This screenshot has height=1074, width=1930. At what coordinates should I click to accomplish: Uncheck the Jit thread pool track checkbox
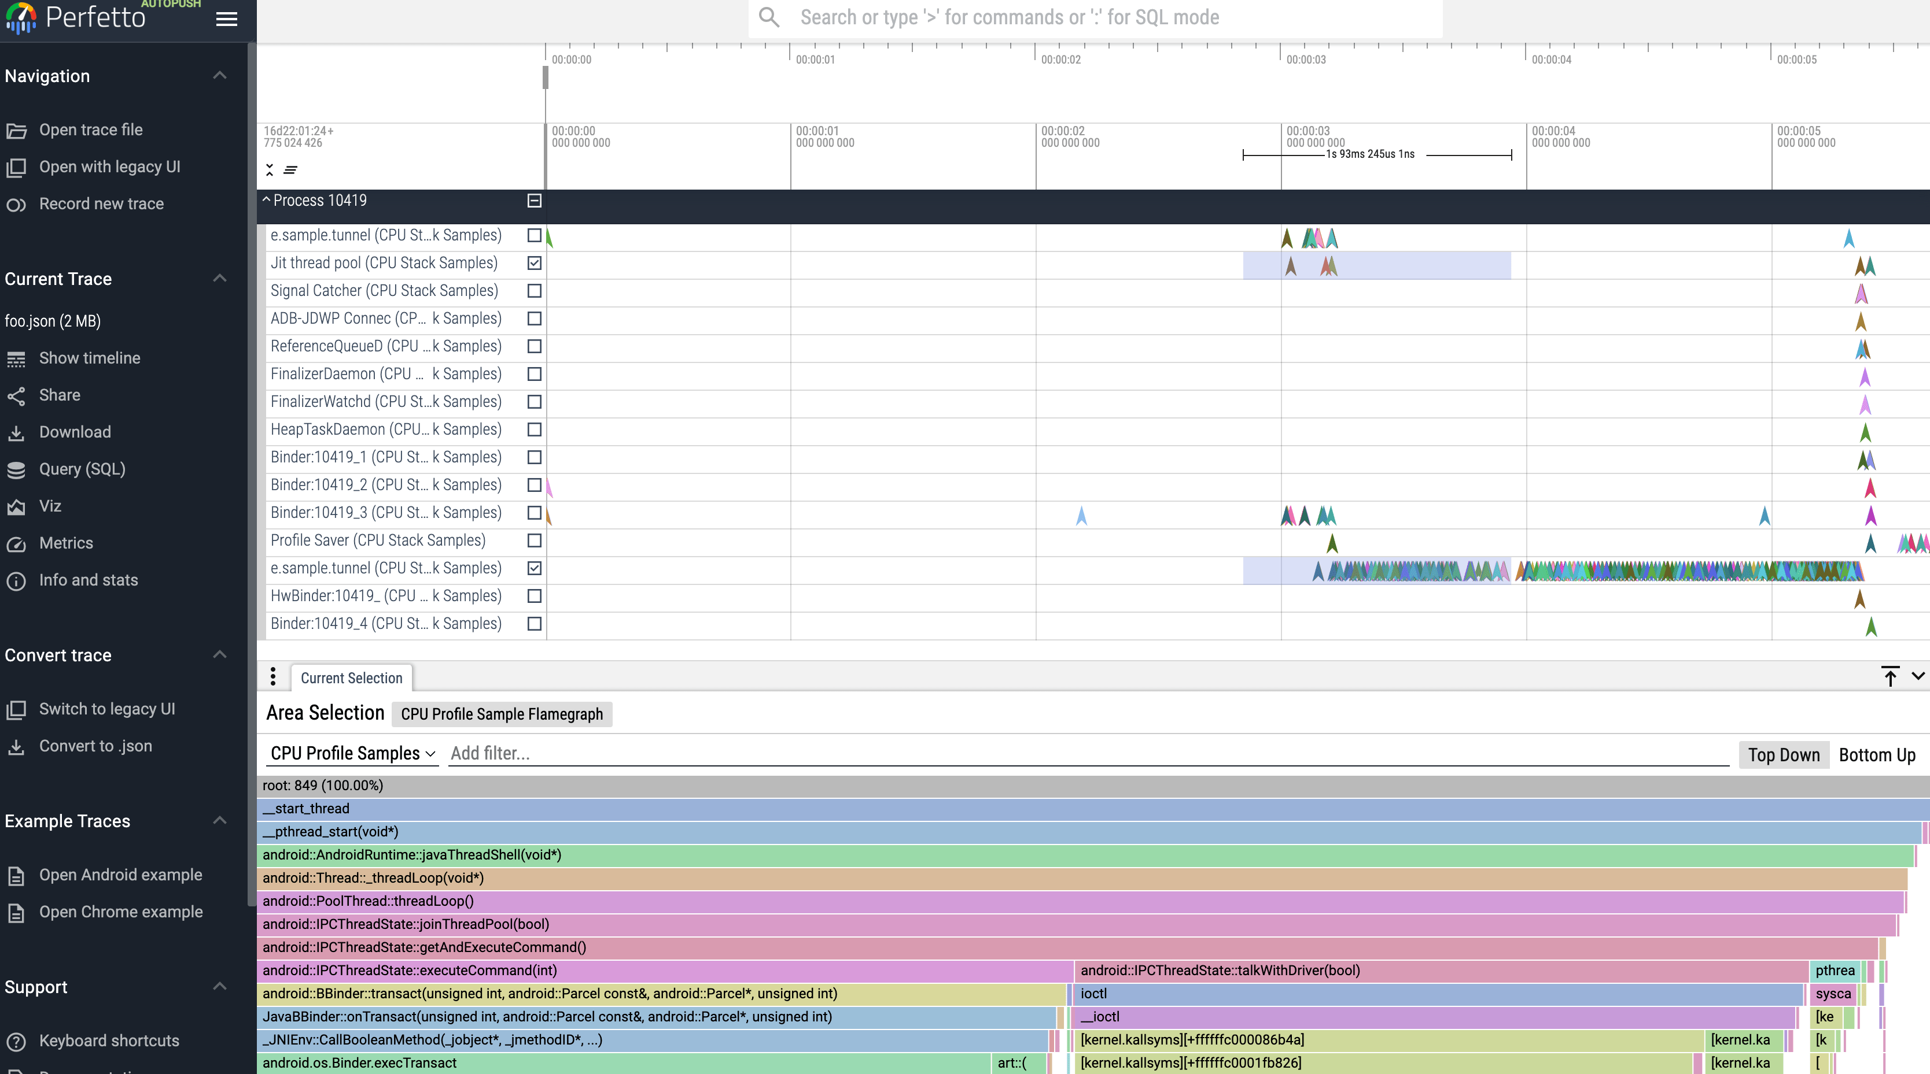(534, 262)
